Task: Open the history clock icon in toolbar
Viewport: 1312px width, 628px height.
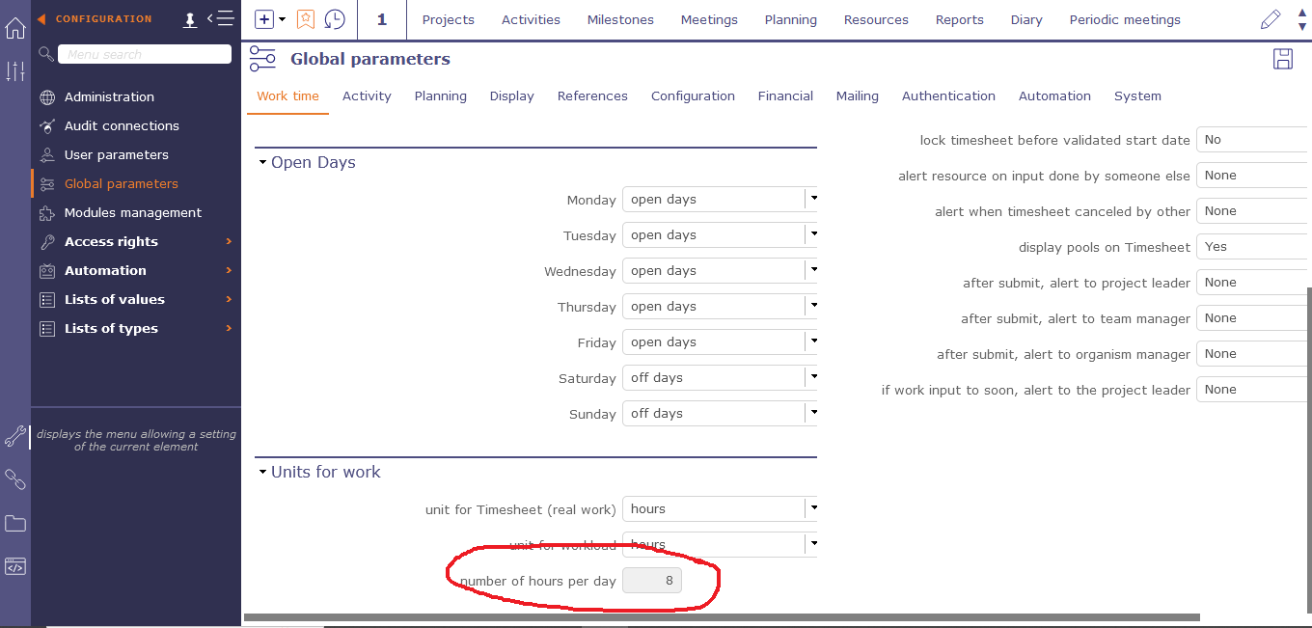Action: point(334,19)
